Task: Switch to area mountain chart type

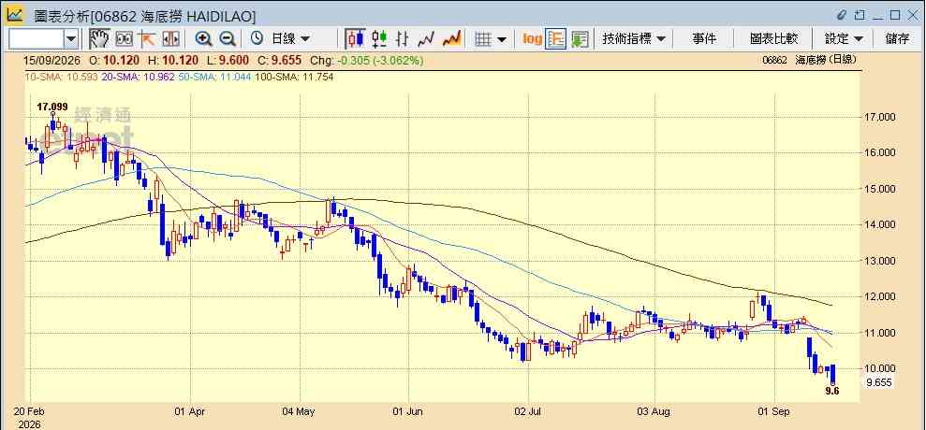Action: tap(452, 39)
